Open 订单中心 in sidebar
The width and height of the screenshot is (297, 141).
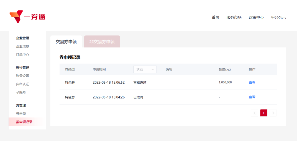[23, 55]
